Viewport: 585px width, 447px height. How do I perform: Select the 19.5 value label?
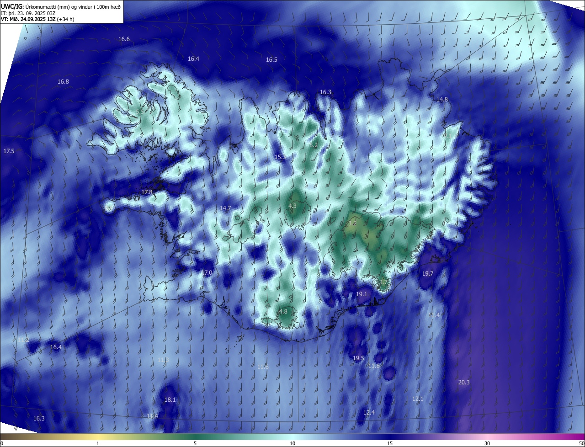tap(358, 358)
